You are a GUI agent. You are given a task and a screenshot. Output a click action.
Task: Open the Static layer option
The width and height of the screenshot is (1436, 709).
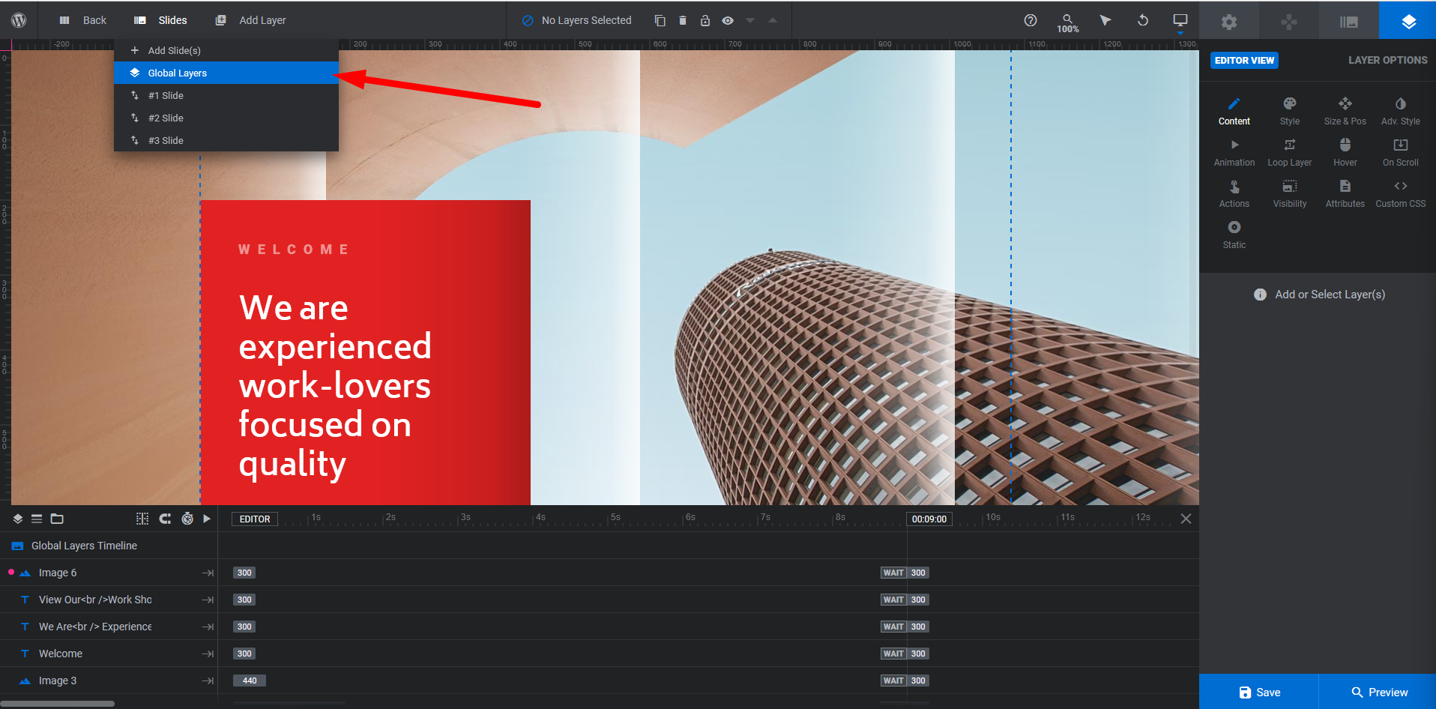point(1234,235)
